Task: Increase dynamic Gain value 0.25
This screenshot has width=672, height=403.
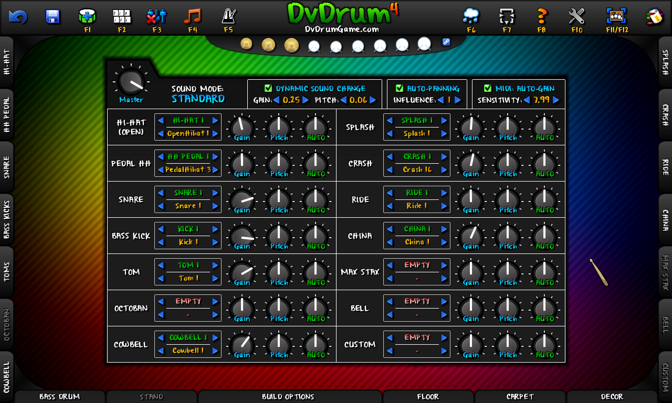Action: coord(306,100)
